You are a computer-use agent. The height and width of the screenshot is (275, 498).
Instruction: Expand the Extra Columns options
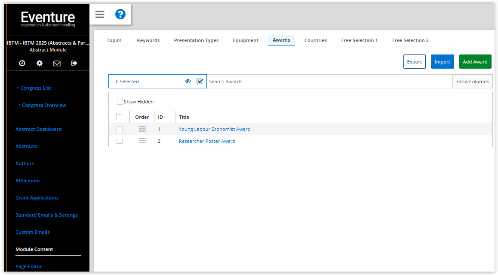tap(472, 82)
